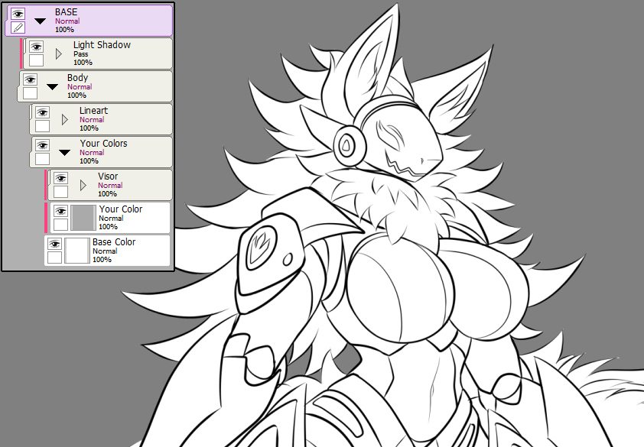Select the Body folder name

tap(77, 78)
